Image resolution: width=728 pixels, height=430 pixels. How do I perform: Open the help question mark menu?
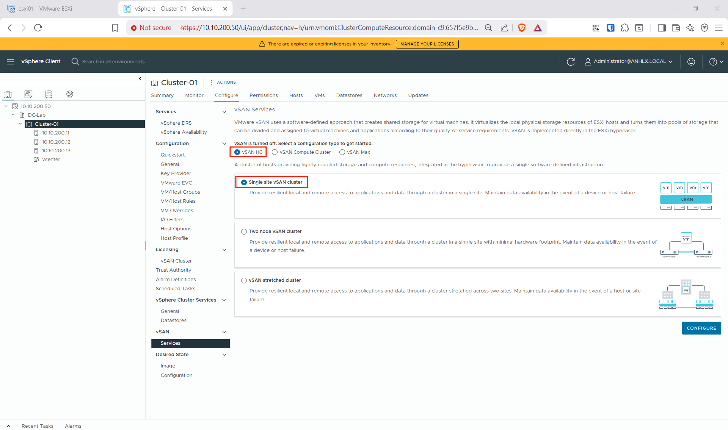click(x=716, y=61)
